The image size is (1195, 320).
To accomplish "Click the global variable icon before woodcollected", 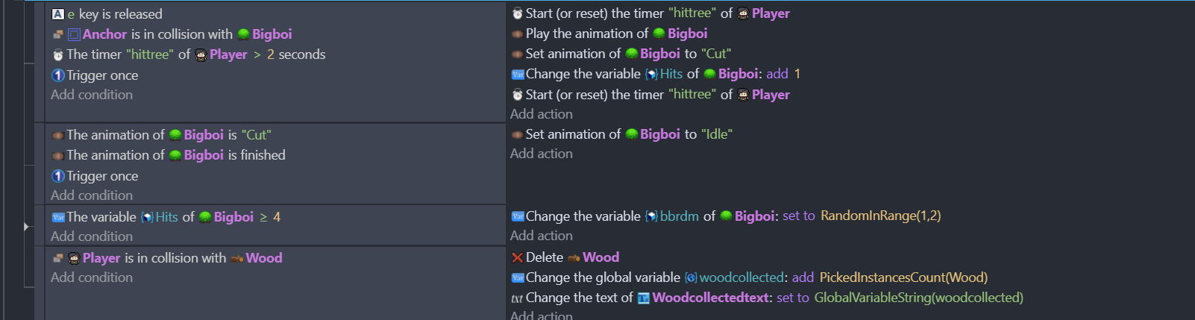I will point(691,277).
